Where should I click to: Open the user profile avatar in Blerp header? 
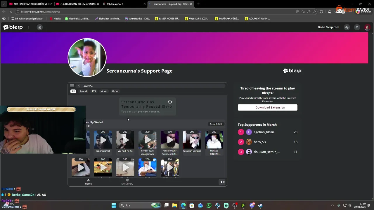pos(367,27)
